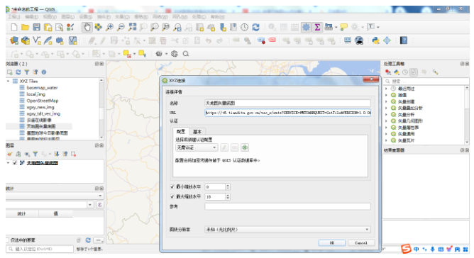The image size is (474, 258).
Task: Click the New Shapefile Layer V icon
Action: 37,40
